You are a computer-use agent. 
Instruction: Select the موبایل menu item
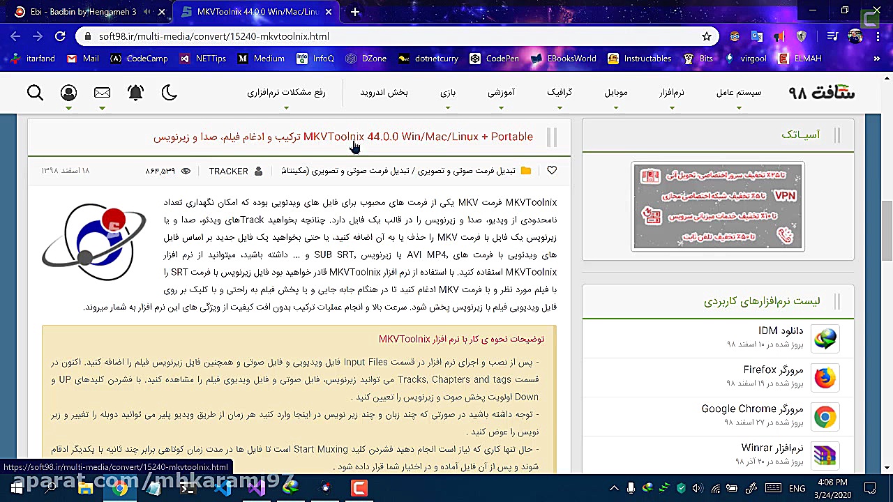tap(615, 91)
